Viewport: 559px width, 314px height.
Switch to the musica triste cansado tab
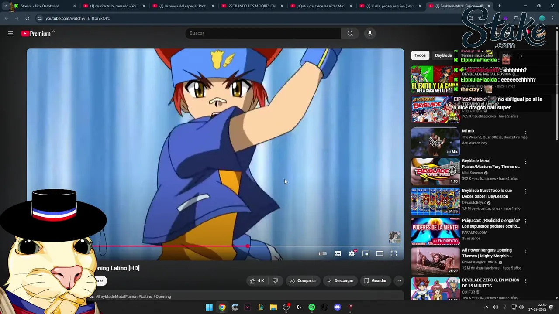pos(114,6)
